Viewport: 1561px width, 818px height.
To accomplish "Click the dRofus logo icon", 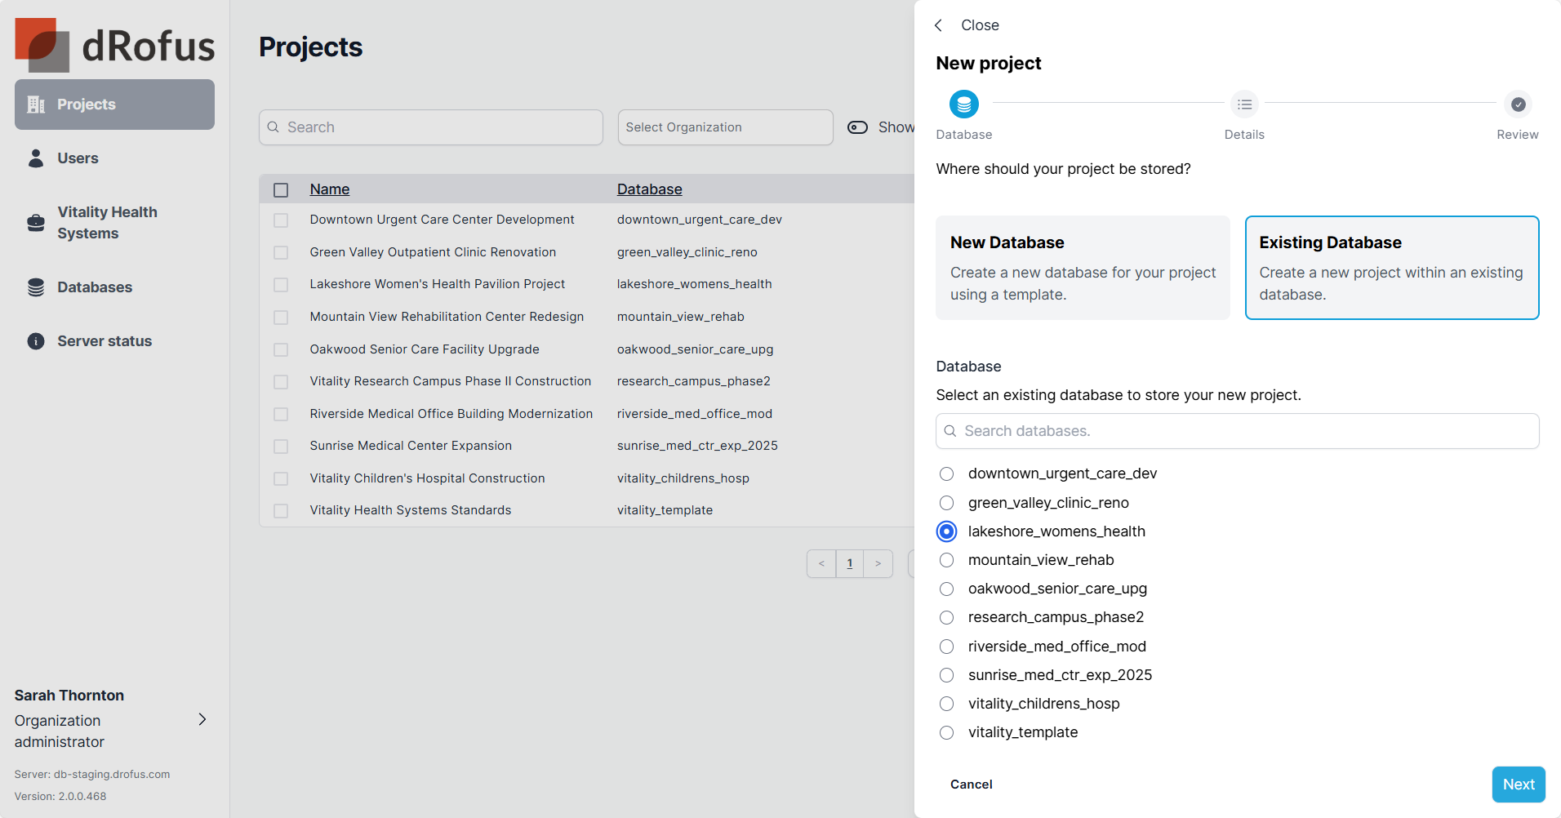I will [x=41, y=45].
